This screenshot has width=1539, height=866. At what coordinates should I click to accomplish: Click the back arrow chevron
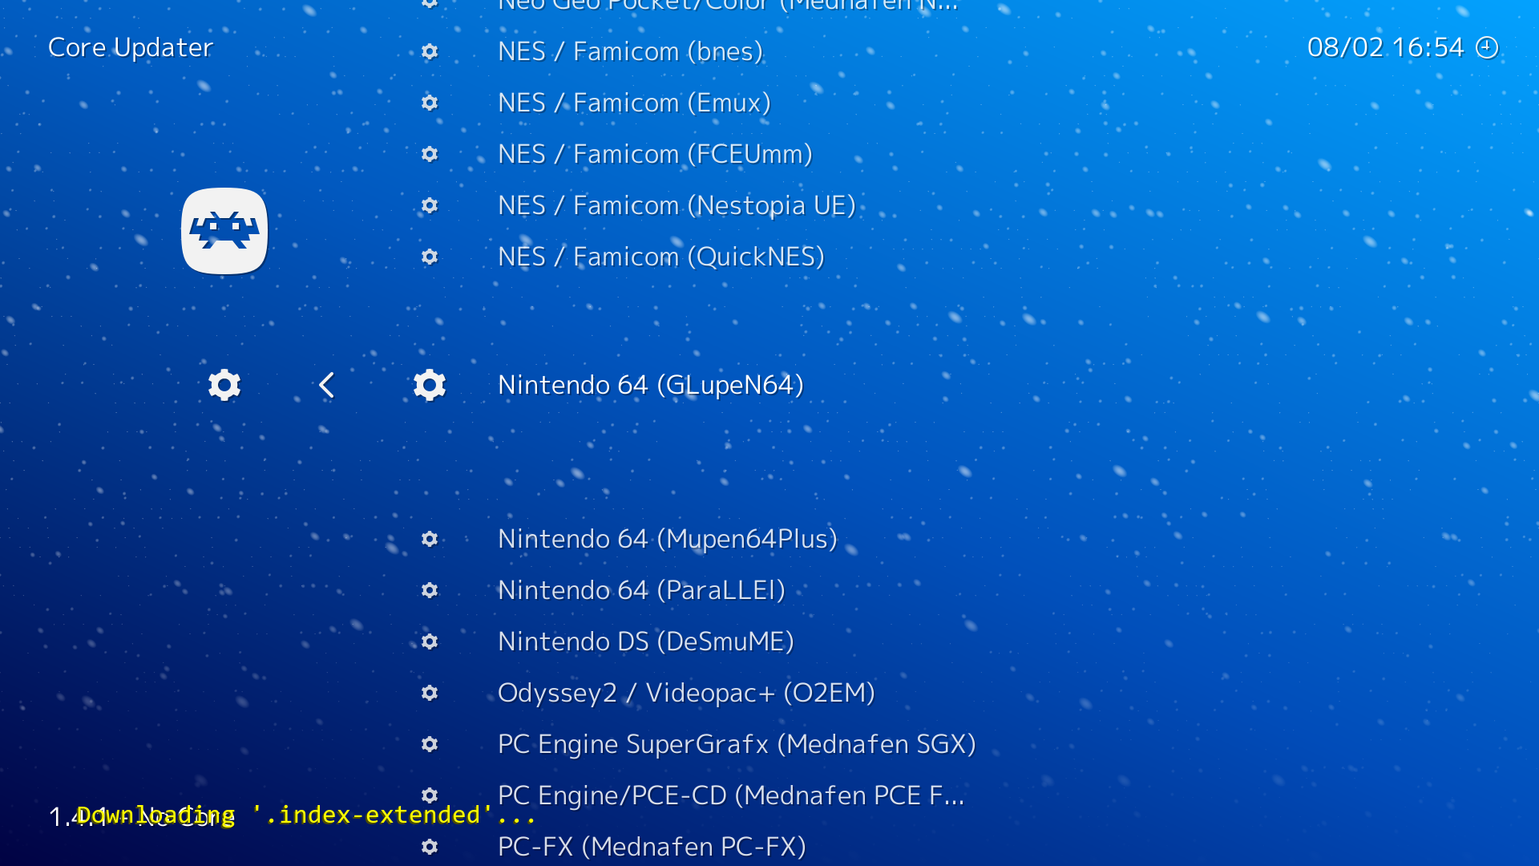tap(326, 386)
